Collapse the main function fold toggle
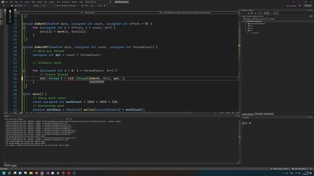Screen dimensions: 314x176 (24, 94)
